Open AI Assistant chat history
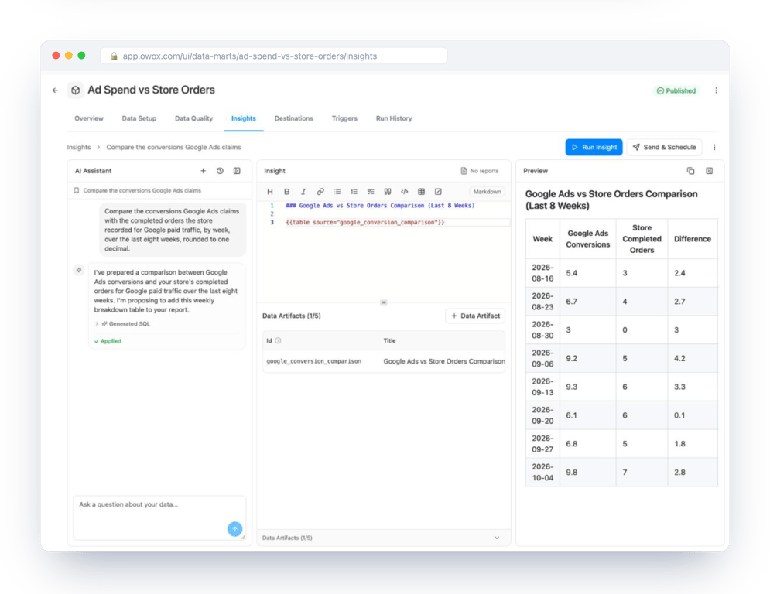 (x=220, y=171)
